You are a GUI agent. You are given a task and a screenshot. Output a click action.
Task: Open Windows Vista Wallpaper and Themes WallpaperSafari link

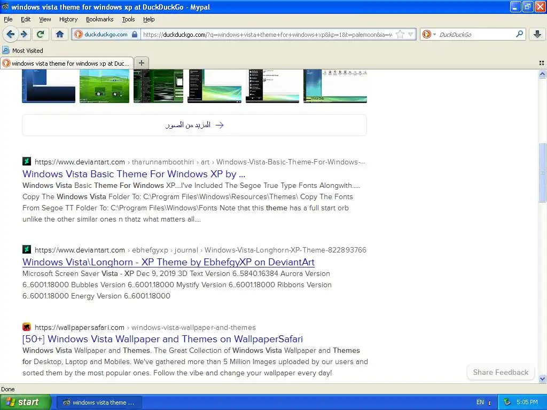tap(162, 339)
